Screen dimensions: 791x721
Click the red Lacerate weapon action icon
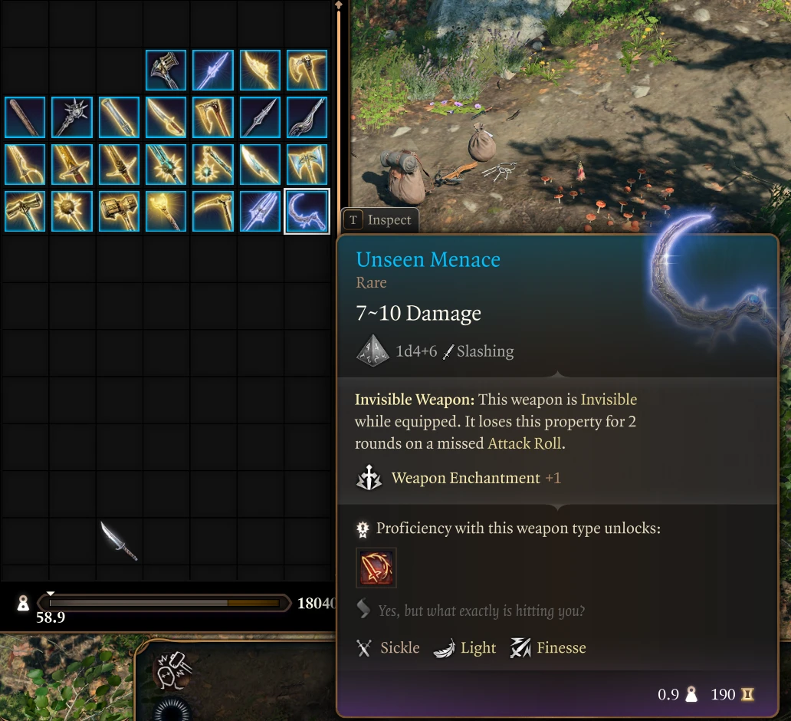coord(376,568)
